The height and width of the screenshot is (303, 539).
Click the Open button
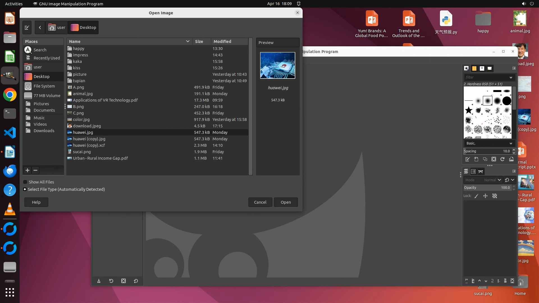coord(286,202)
